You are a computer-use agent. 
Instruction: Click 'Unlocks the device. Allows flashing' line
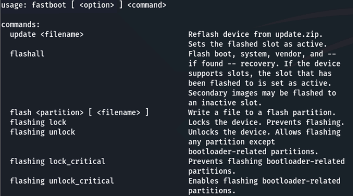point(264,132)
